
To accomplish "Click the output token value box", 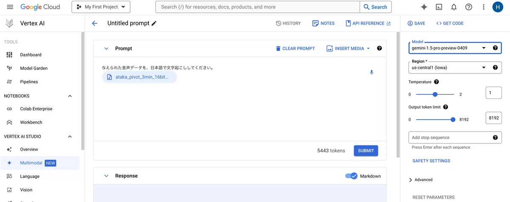I will (x=493, y=118).
